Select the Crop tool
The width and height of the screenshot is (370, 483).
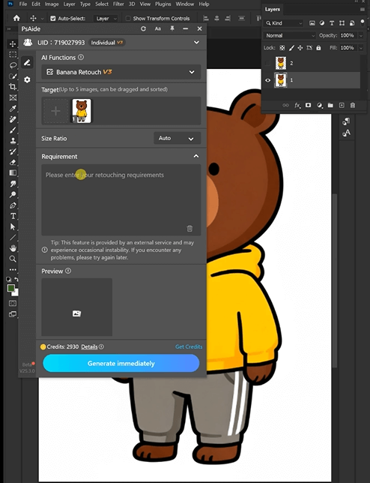[x=13, y=86]
